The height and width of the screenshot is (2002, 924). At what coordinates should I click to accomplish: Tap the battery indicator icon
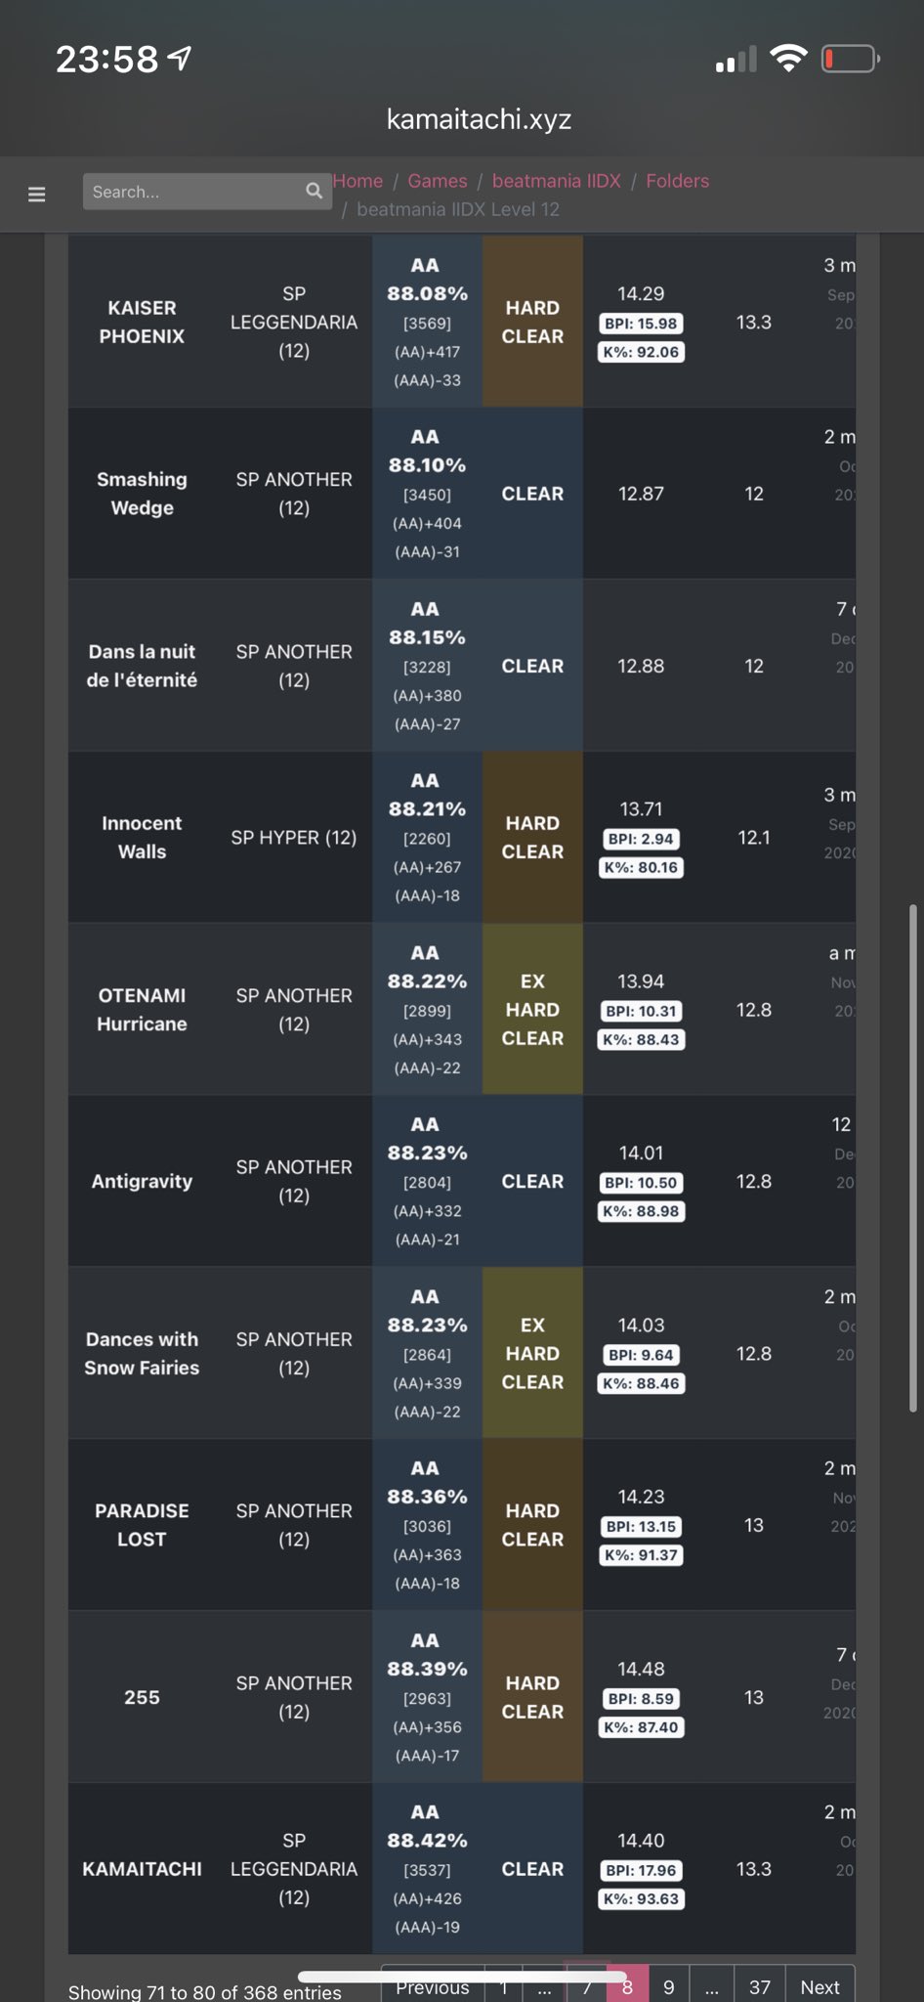(x=850, y=60)
